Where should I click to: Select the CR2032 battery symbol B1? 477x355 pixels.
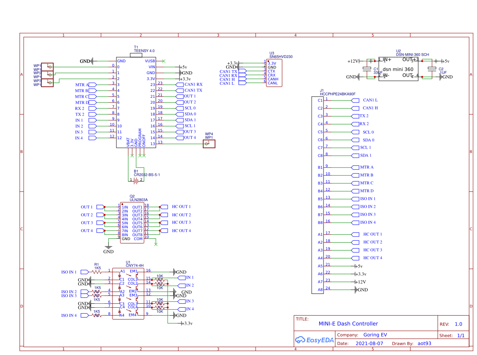136,180
